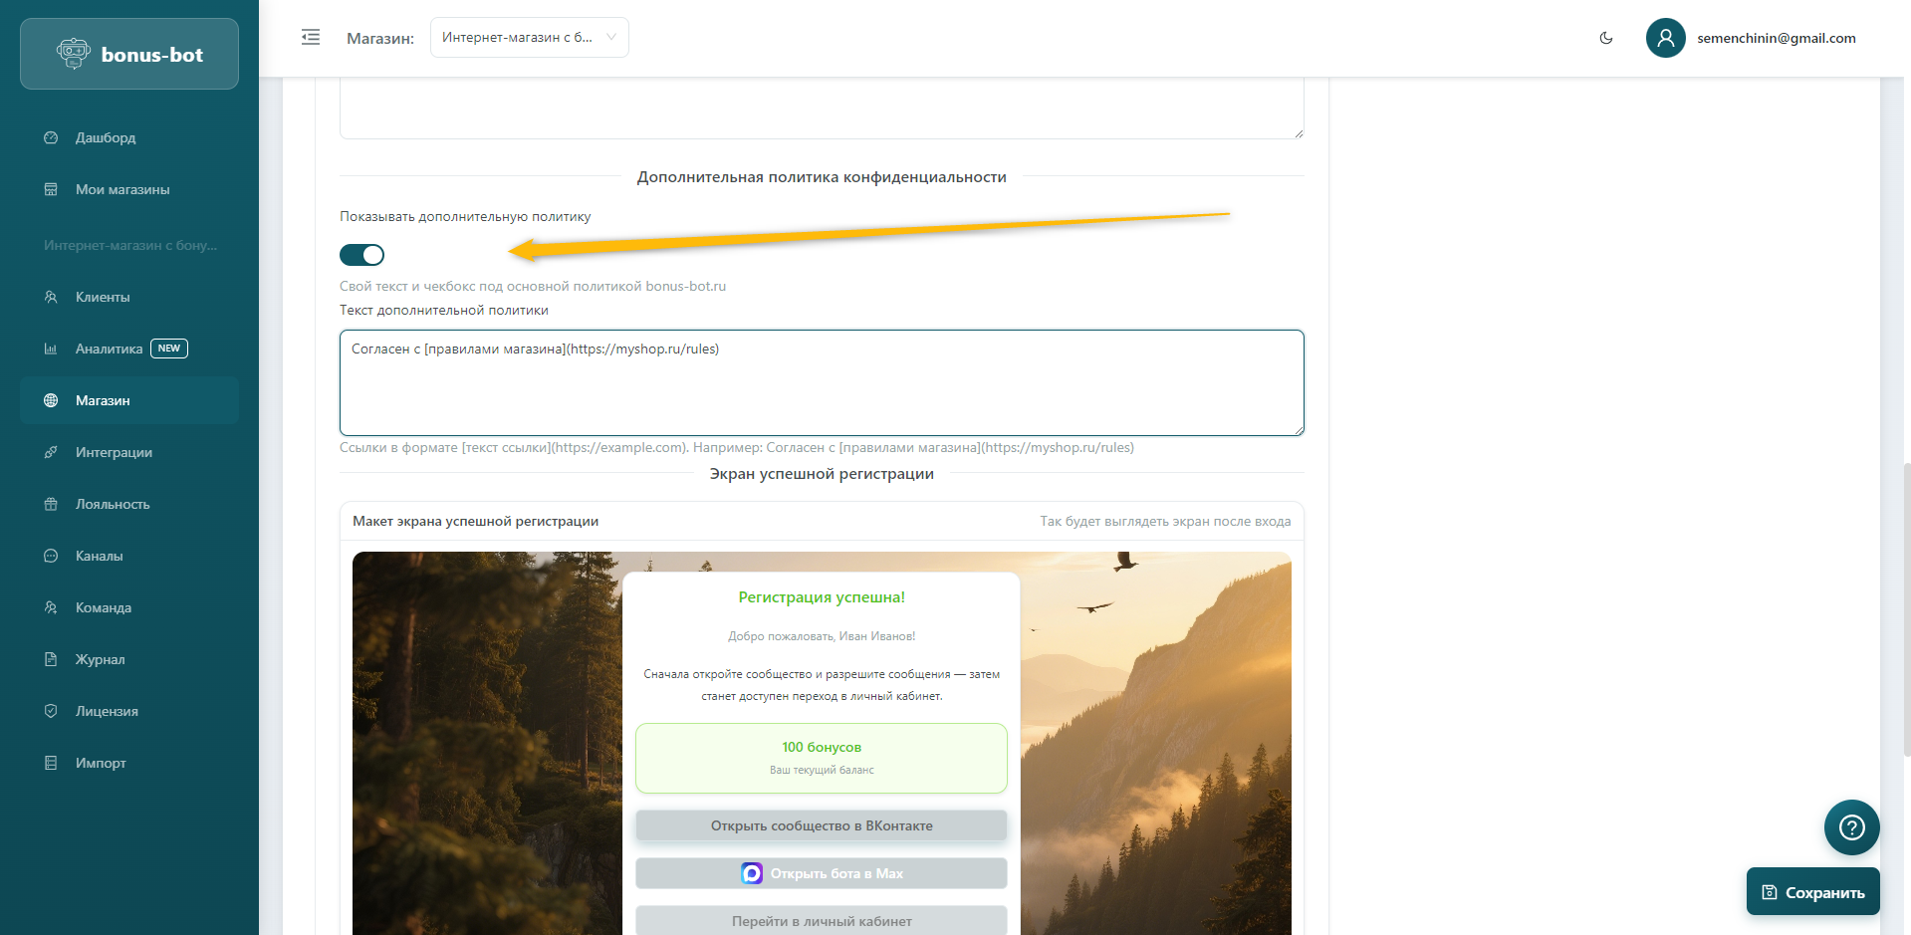Click the dark mode moon icon
This screenshot has height=935, width=1911.
pyautogui.click(x=1605, y=38)
